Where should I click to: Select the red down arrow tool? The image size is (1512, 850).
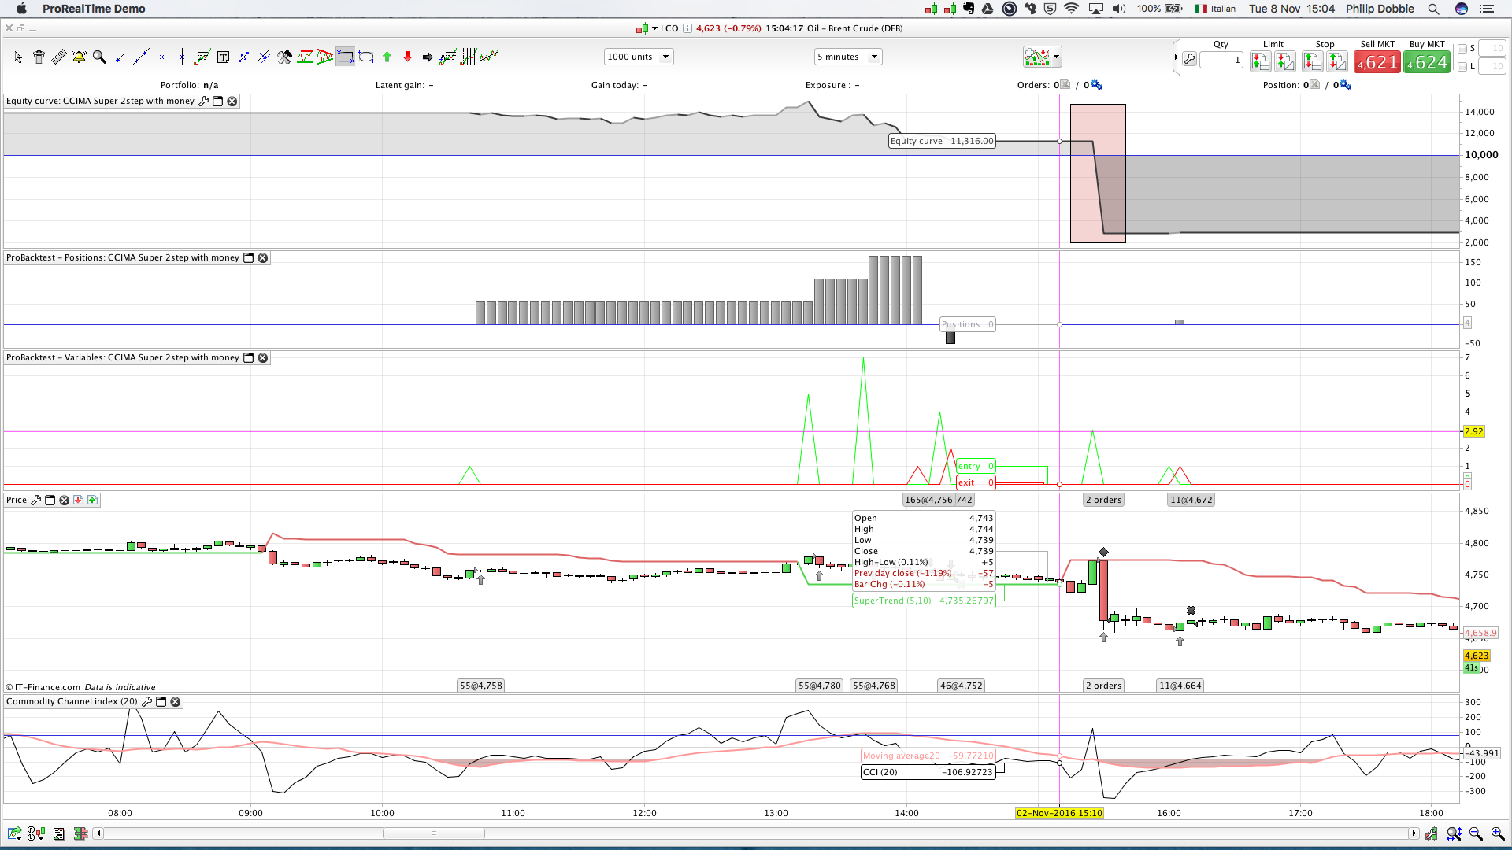[407, 57]
